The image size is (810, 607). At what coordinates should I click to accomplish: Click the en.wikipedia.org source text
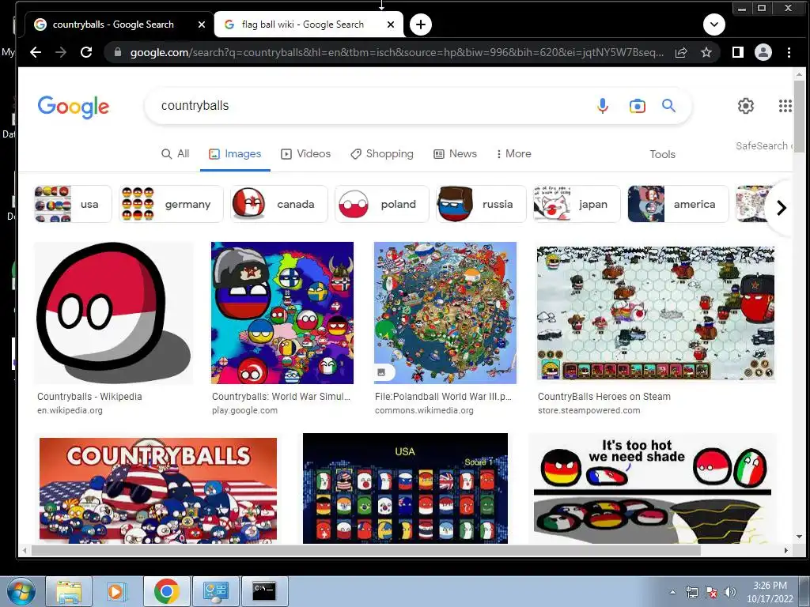[x=70, y=410]
